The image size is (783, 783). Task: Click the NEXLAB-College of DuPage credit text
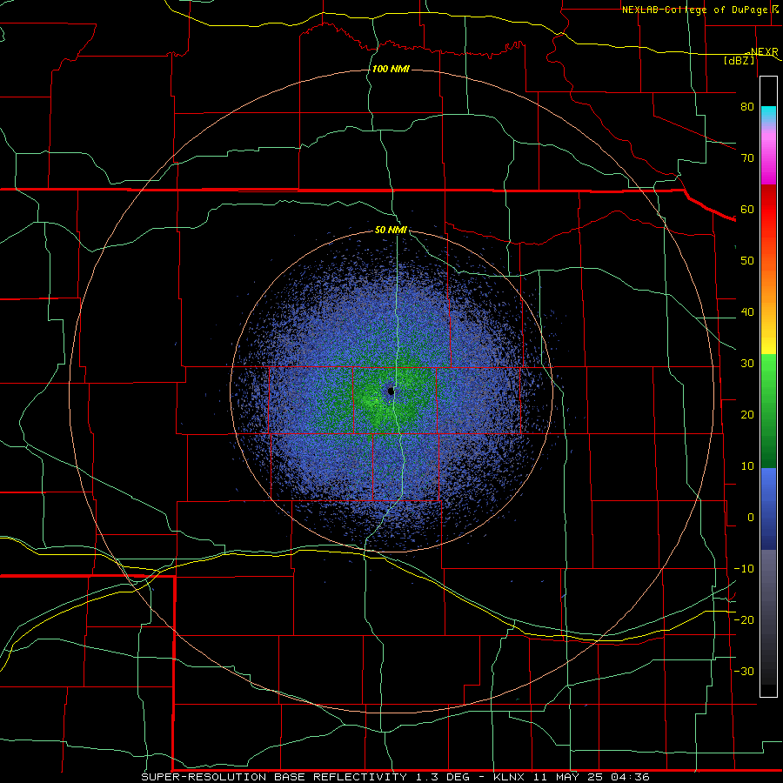click(x=700, y=10)
